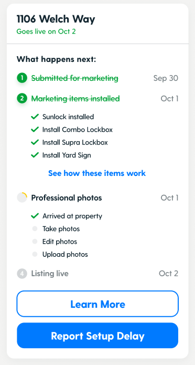This screenshot has height=365, width=195.
Task: Click the Learn More button
Action: point(97,304)
